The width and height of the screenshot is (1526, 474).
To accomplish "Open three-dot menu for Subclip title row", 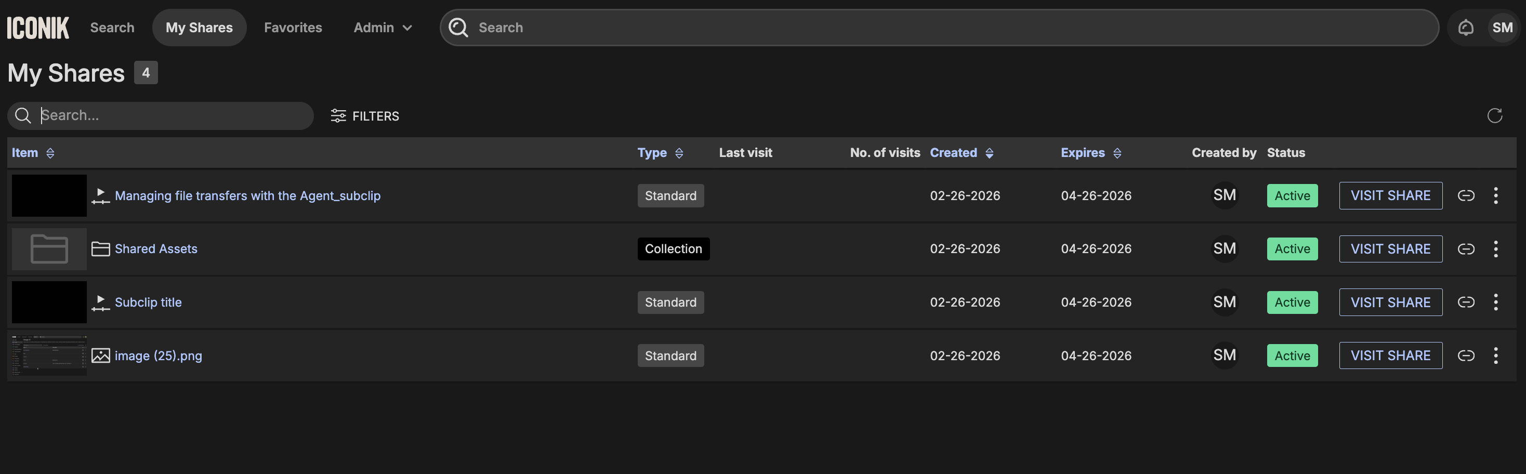I will [1495, 302].
